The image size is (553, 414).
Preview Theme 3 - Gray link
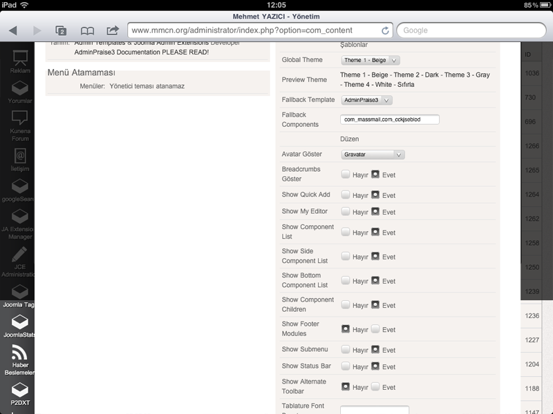pos(467,75)
